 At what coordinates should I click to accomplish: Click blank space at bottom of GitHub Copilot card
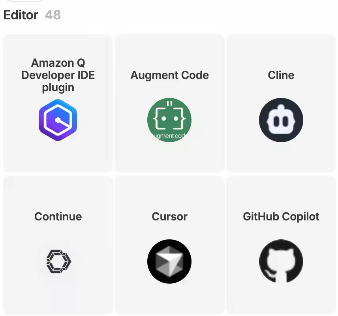281,299
